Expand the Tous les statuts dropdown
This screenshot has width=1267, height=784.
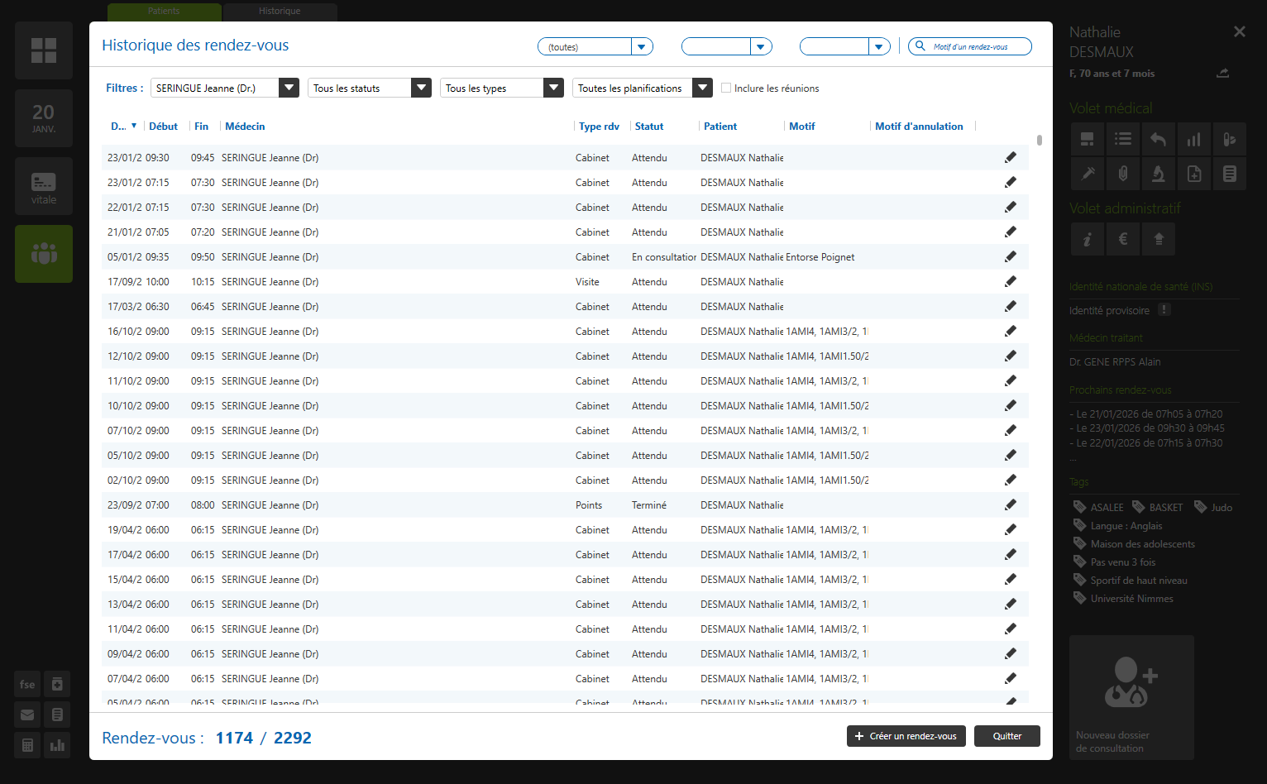421,88
